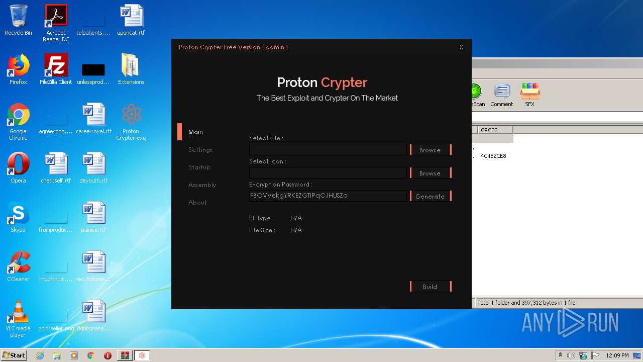Open Windows Explorer from the taskbar
643x362 pixels.
tap(57, 355)
